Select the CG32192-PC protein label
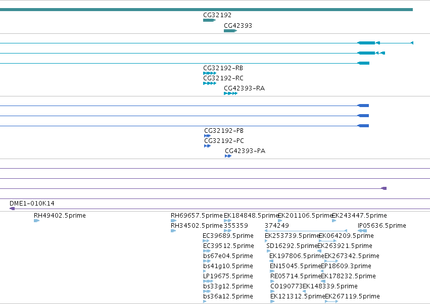This screenshot has height=304, width=430. [x=224, y=141]
